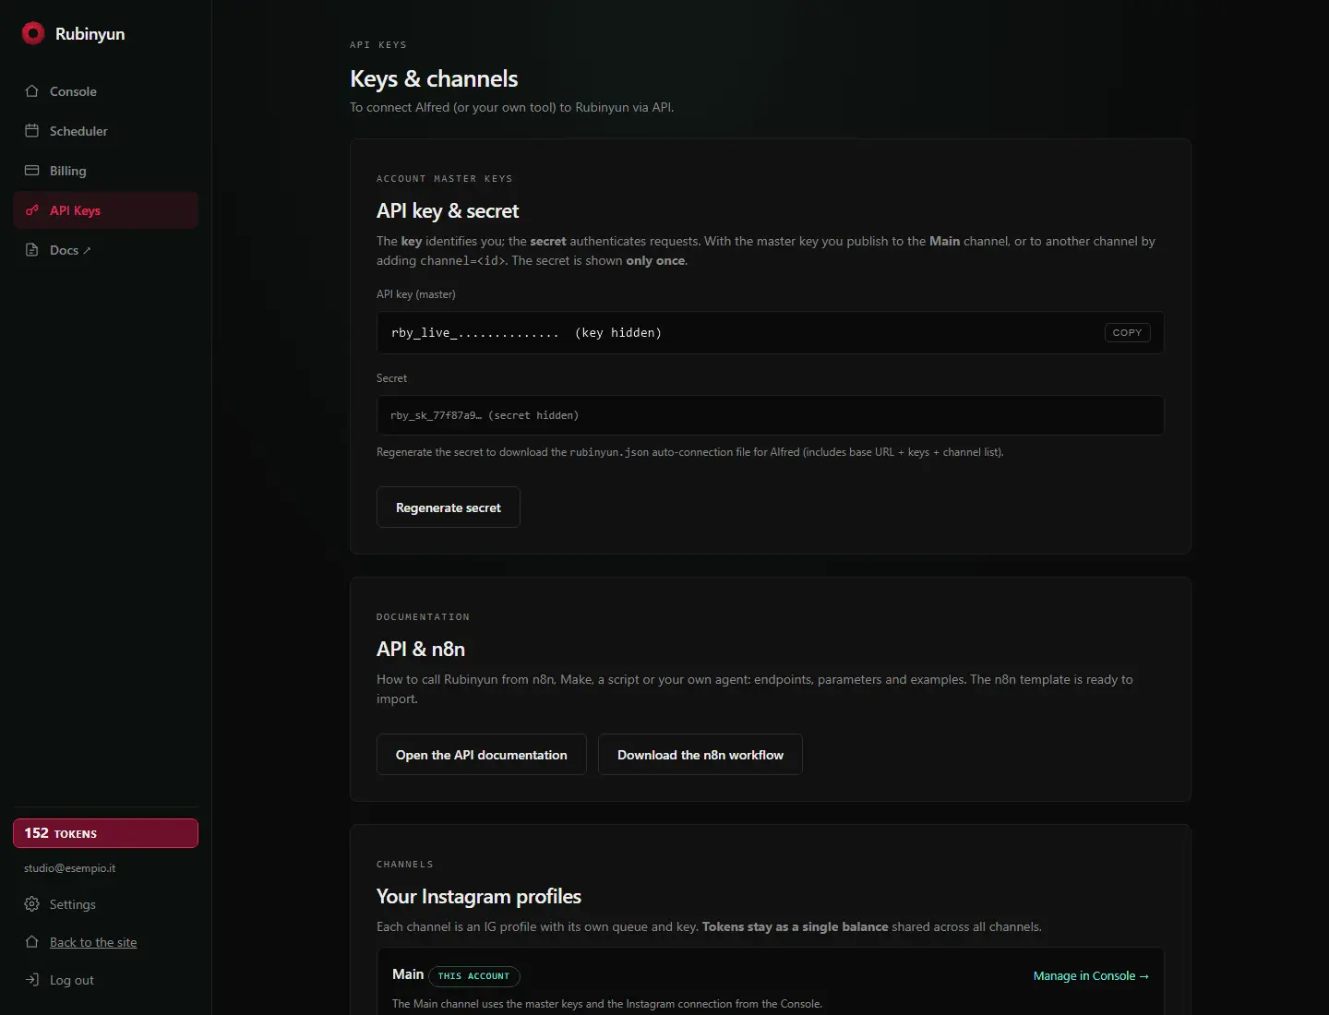
Task: Click the Rubinyun logo icon
Action: [x=33, y=33]
